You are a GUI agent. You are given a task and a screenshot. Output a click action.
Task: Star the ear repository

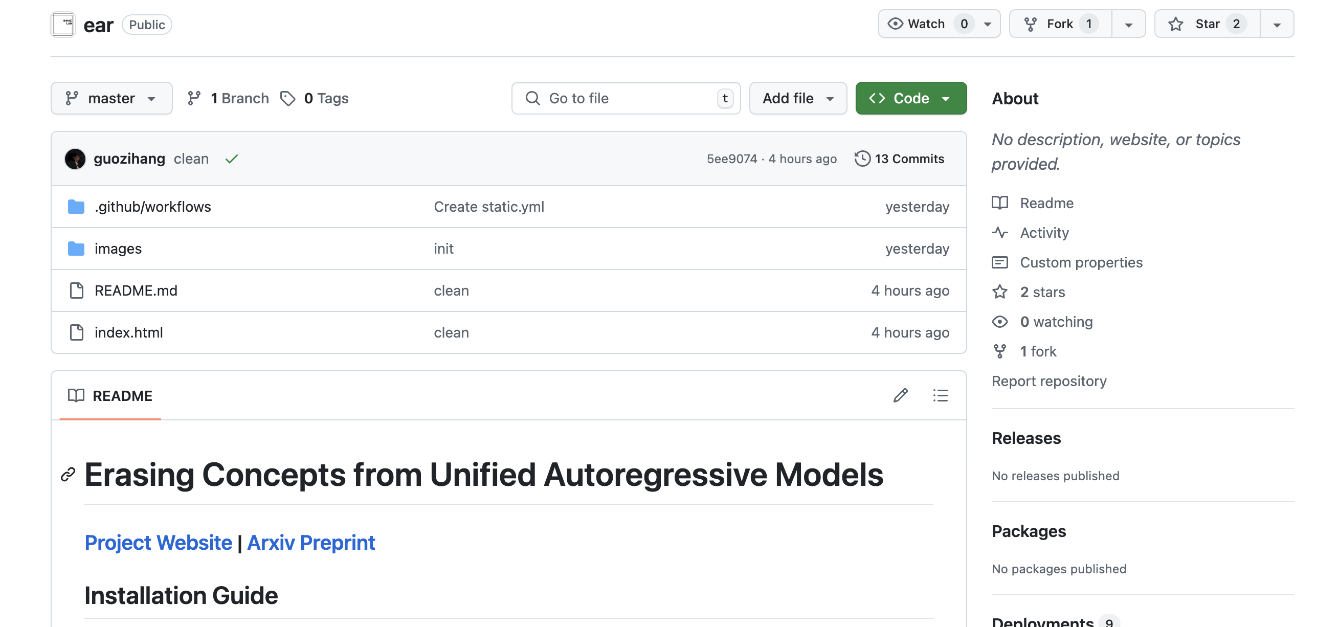pos(1208,24)
